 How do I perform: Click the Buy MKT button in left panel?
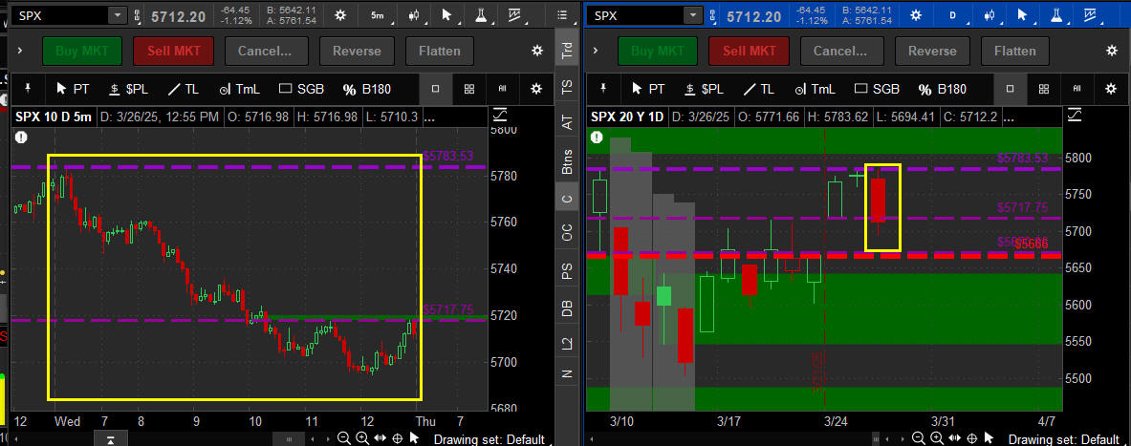point(82,51)
